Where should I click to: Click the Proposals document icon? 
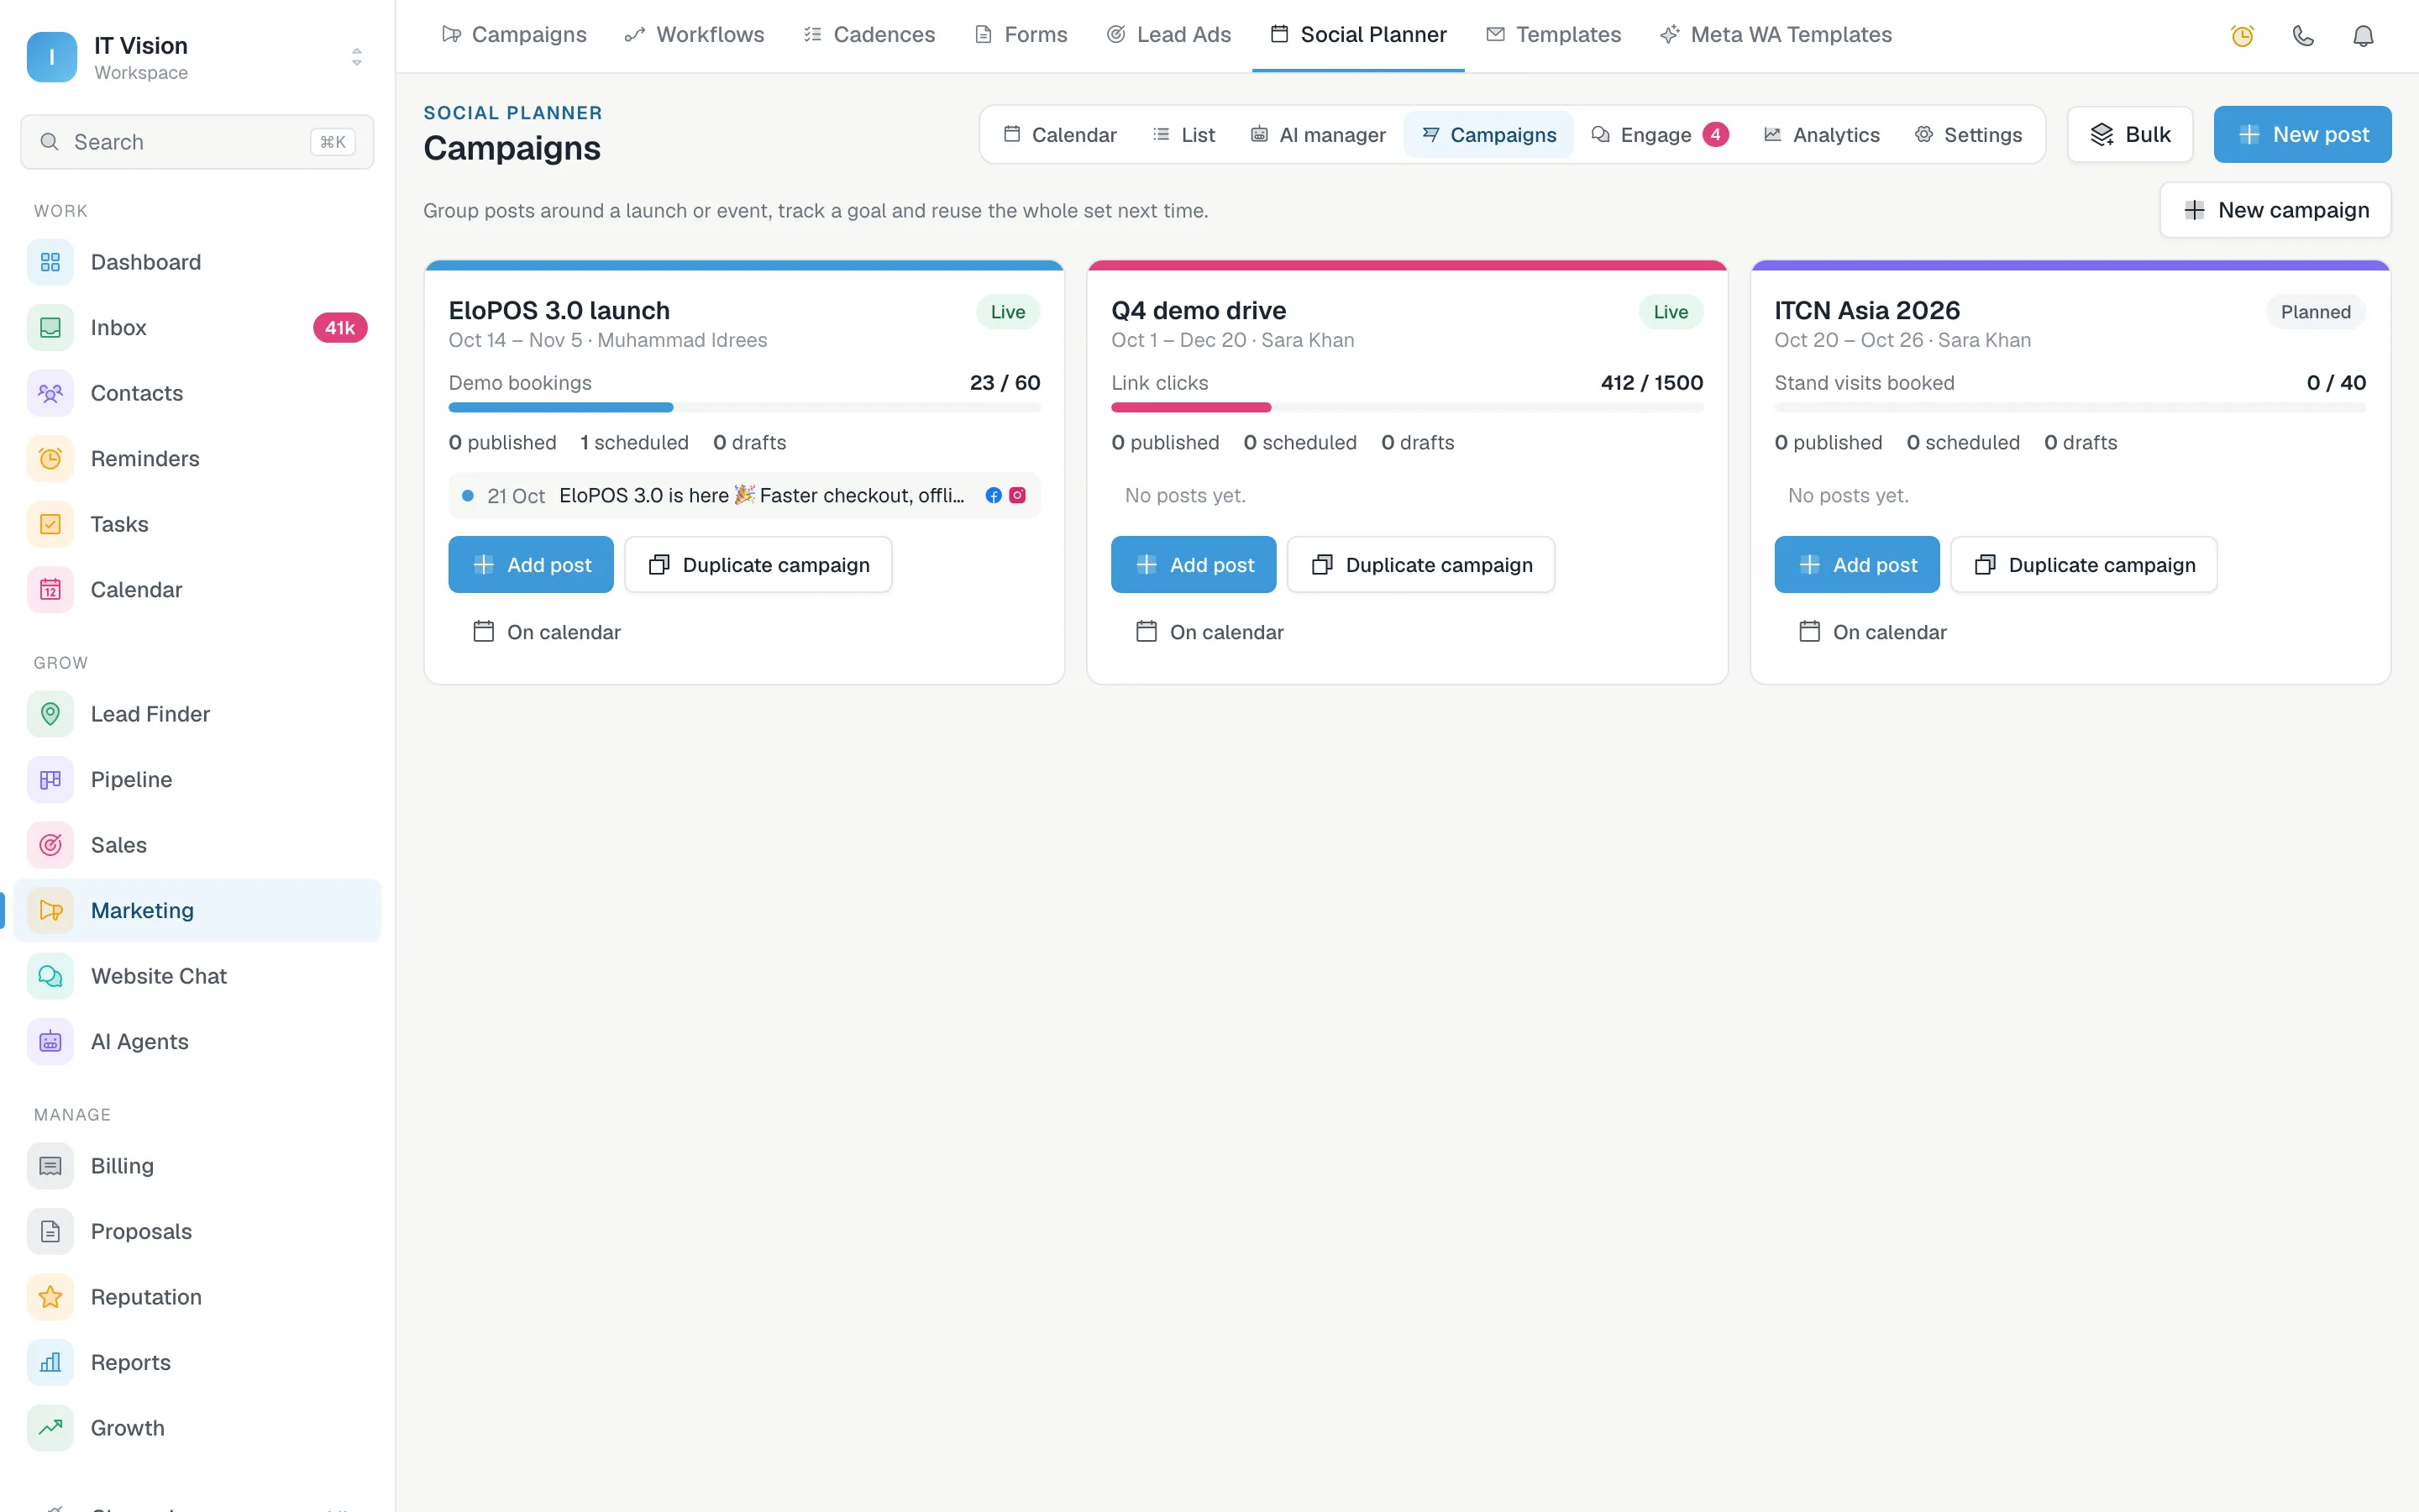pos(50,1232)
